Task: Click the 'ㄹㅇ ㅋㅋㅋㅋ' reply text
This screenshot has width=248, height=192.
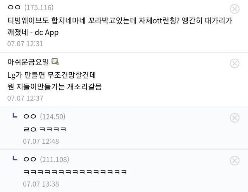Action: tap(45, 129)
